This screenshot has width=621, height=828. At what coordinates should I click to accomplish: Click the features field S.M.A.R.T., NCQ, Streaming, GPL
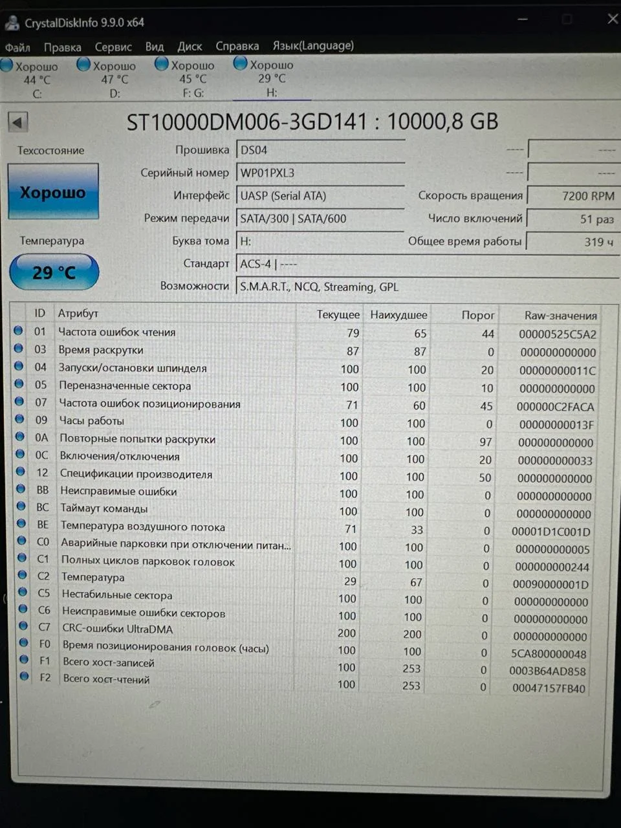pyautogui.click(x=427, y=287)
